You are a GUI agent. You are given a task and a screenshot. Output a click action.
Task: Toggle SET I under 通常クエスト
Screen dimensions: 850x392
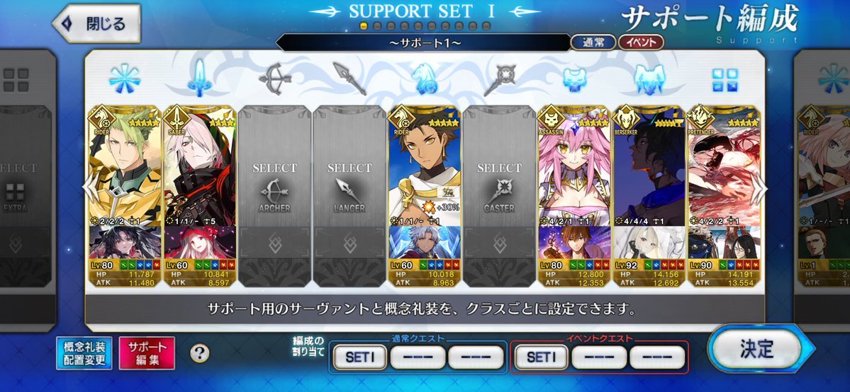[359, 357]
